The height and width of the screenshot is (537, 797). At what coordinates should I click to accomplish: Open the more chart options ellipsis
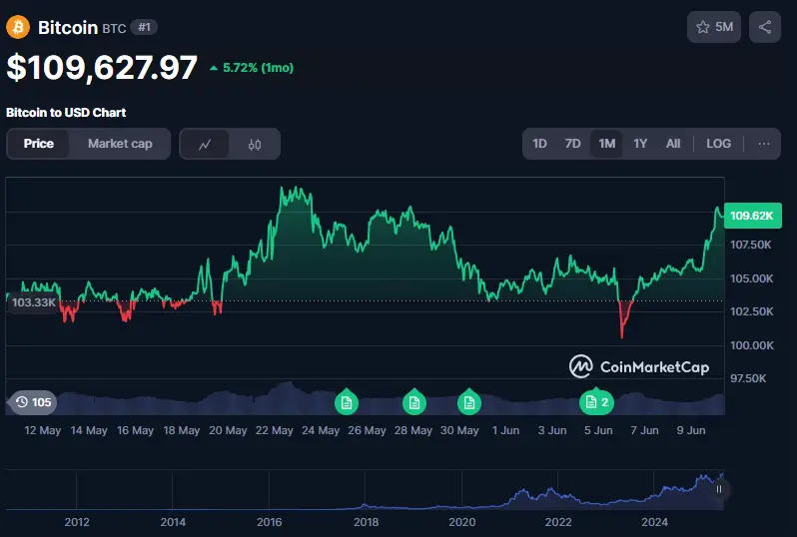point(763,144)
